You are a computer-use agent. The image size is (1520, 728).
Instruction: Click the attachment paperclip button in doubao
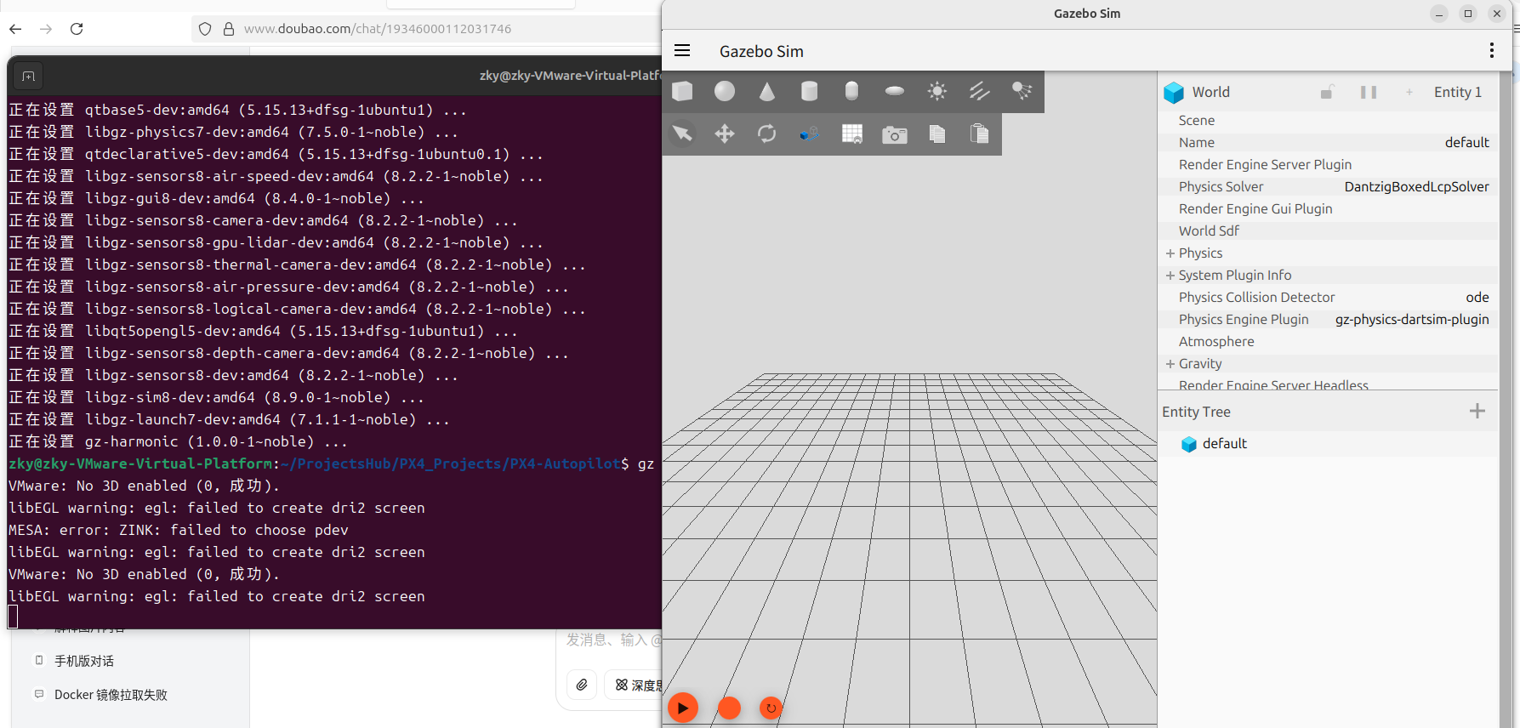pos(582,685)
